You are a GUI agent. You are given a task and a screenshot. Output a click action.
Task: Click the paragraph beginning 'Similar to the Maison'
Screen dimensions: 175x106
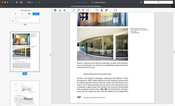point(102,85)
